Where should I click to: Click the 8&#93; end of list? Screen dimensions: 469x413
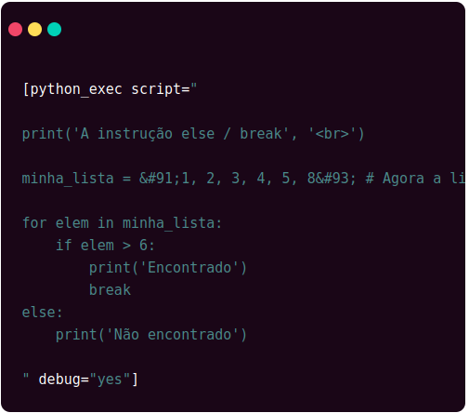tap(332, 179)
